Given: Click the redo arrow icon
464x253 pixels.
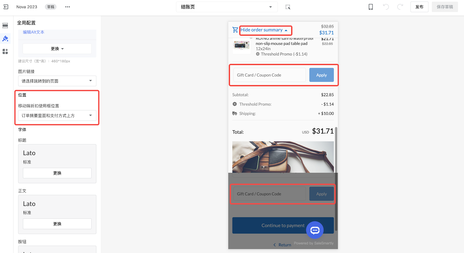Looking at the screenshot, I should [x=400, y=7].
